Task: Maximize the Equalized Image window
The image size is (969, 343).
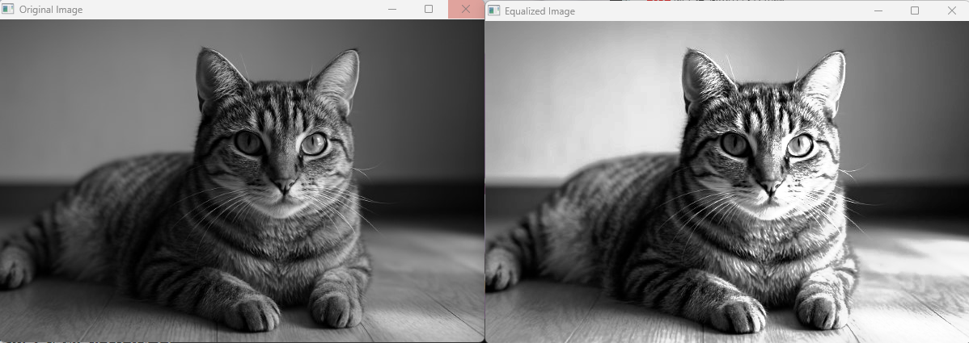Action: pyautogui.click(x=915, y=10)
